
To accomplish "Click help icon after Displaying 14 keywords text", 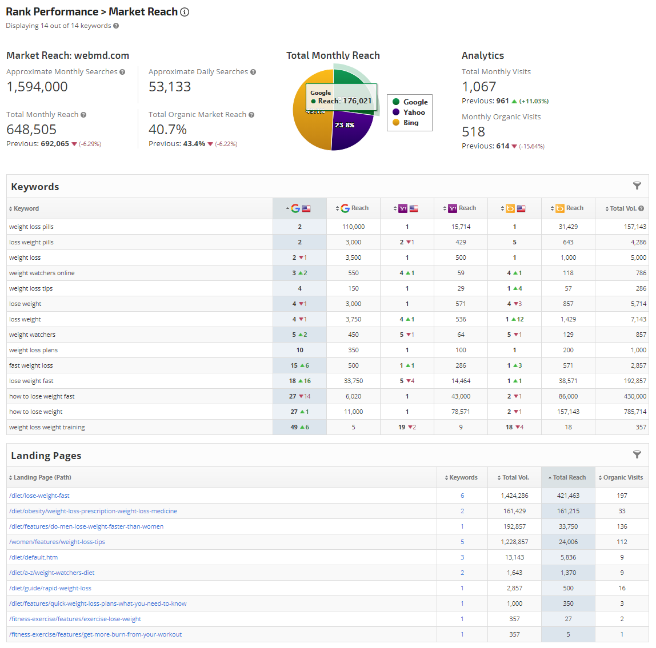I will (x=116, y=26).
